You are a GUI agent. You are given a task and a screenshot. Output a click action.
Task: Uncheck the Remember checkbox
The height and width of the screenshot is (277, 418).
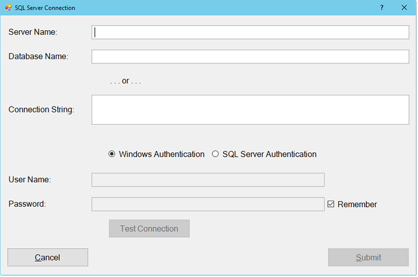click(x=331, y=204)
